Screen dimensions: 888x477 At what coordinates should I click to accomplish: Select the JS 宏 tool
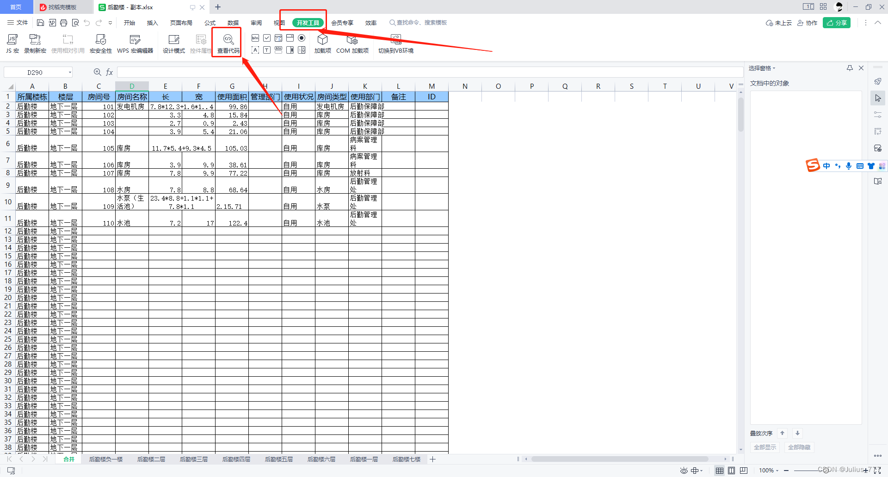12,43
